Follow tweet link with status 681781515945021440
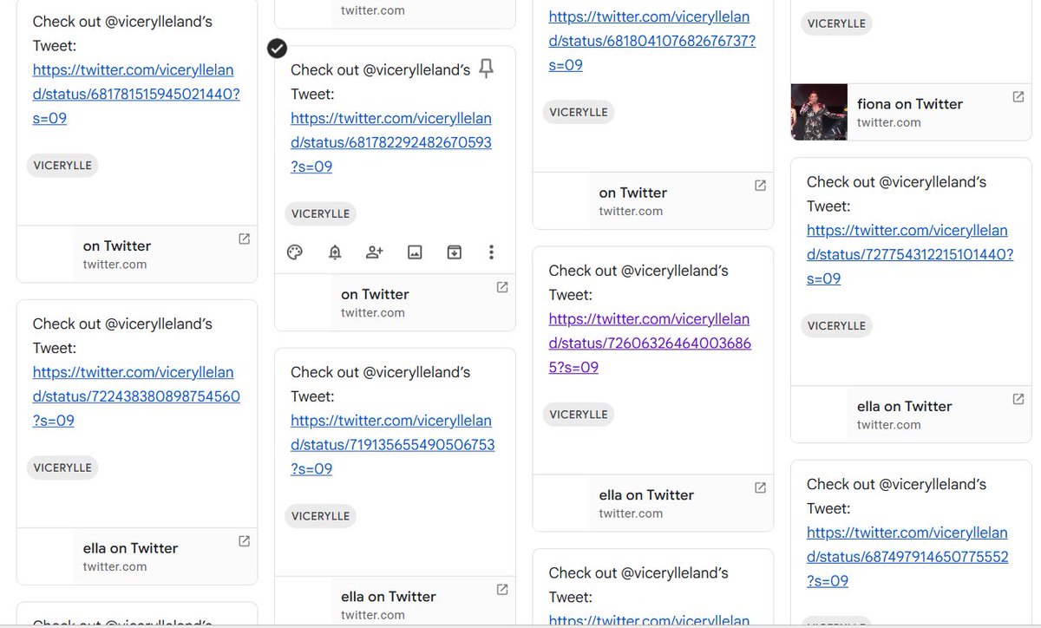1041x628 pixels. click(x=136, y=94)
